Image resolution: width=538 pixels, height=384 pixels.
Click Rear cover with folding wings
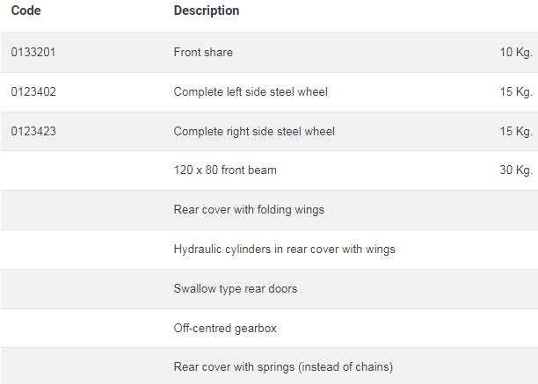coord(249,210)
